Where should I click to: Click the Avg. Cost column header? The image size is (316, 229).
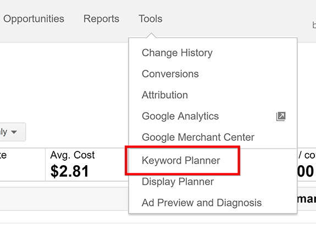[73, 155]
